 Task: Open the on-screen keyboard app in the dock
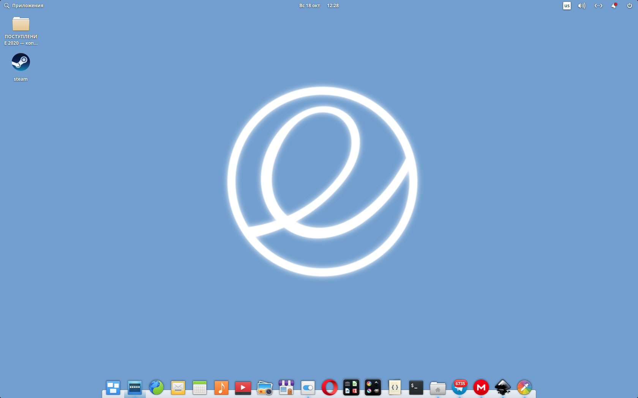(135, 387)
